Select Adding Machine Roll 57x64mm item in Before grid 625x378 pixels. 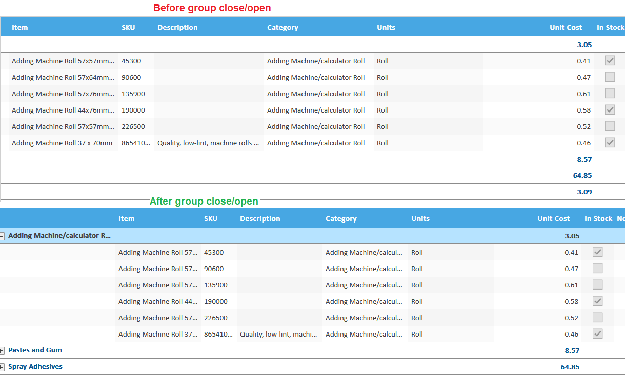63,77
